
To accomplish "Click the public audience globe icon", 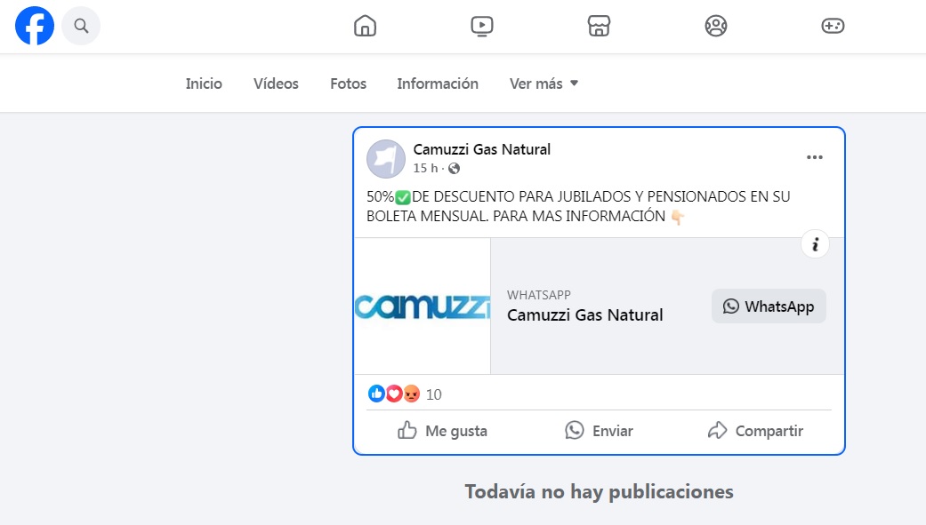I will [455, 169].
